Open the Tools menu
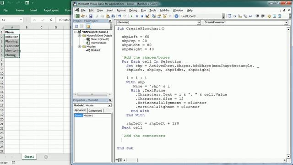The width and height of the screenshot is (293, 165). [152, 11]
